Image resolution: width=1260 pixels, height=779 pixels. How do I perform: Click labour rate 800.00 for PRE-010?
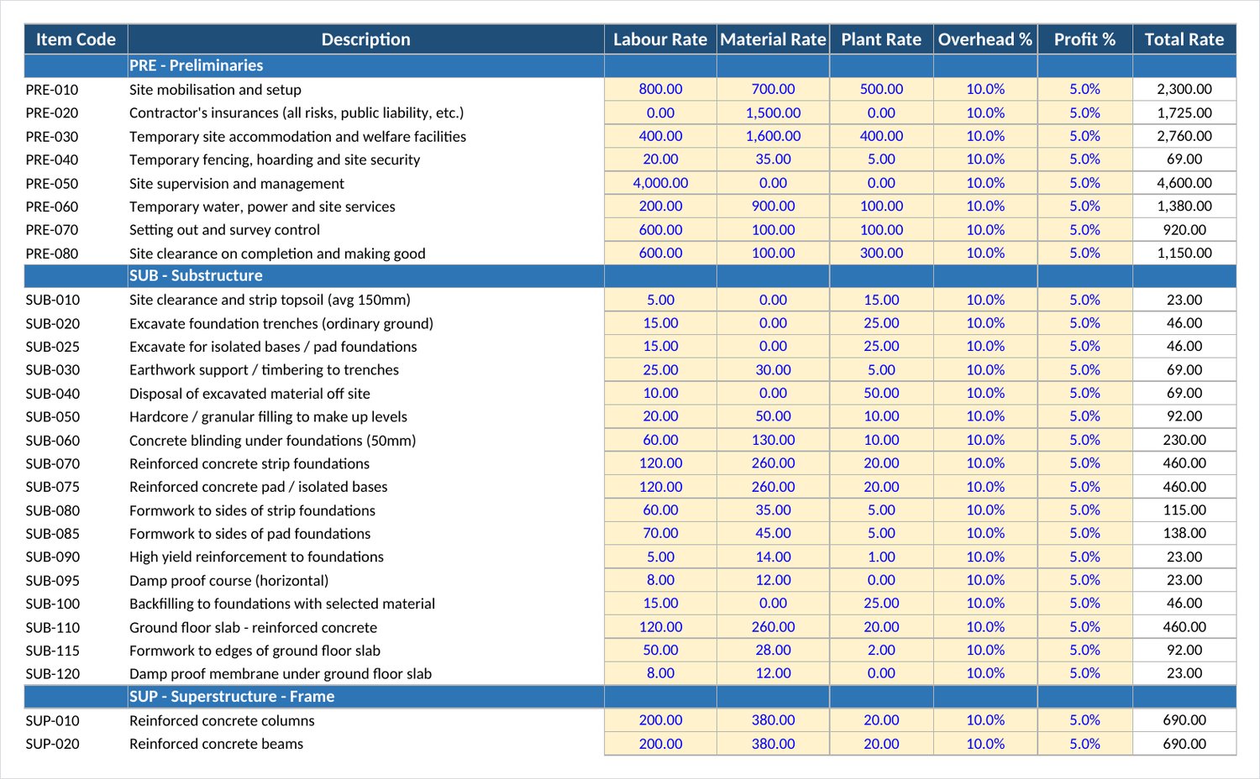click(x=660, y=89)
